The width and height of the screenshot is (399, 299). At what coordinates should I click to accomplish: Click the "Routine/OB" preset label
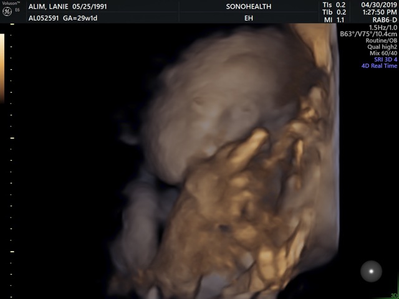[x=381, y=40]
